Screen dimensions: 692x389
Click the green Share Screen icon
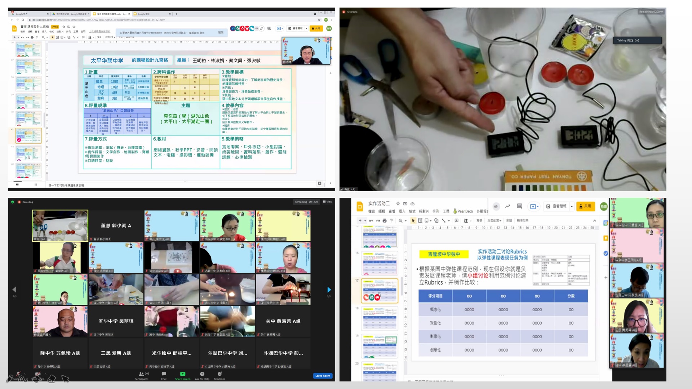pos(183,374)
